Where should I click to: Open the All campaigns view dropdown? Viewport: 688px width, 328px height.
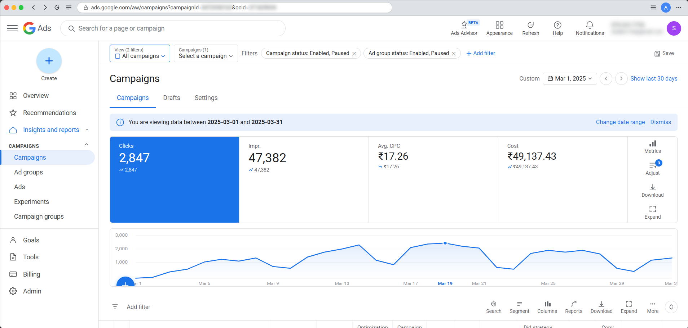[140, 53]
